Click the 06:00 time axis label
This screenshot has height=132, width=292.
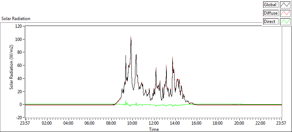point(90,123)
